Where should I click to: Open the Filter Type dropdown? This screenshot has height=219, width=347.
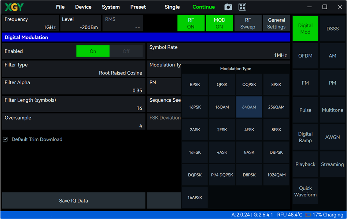(x=74, y=69)
